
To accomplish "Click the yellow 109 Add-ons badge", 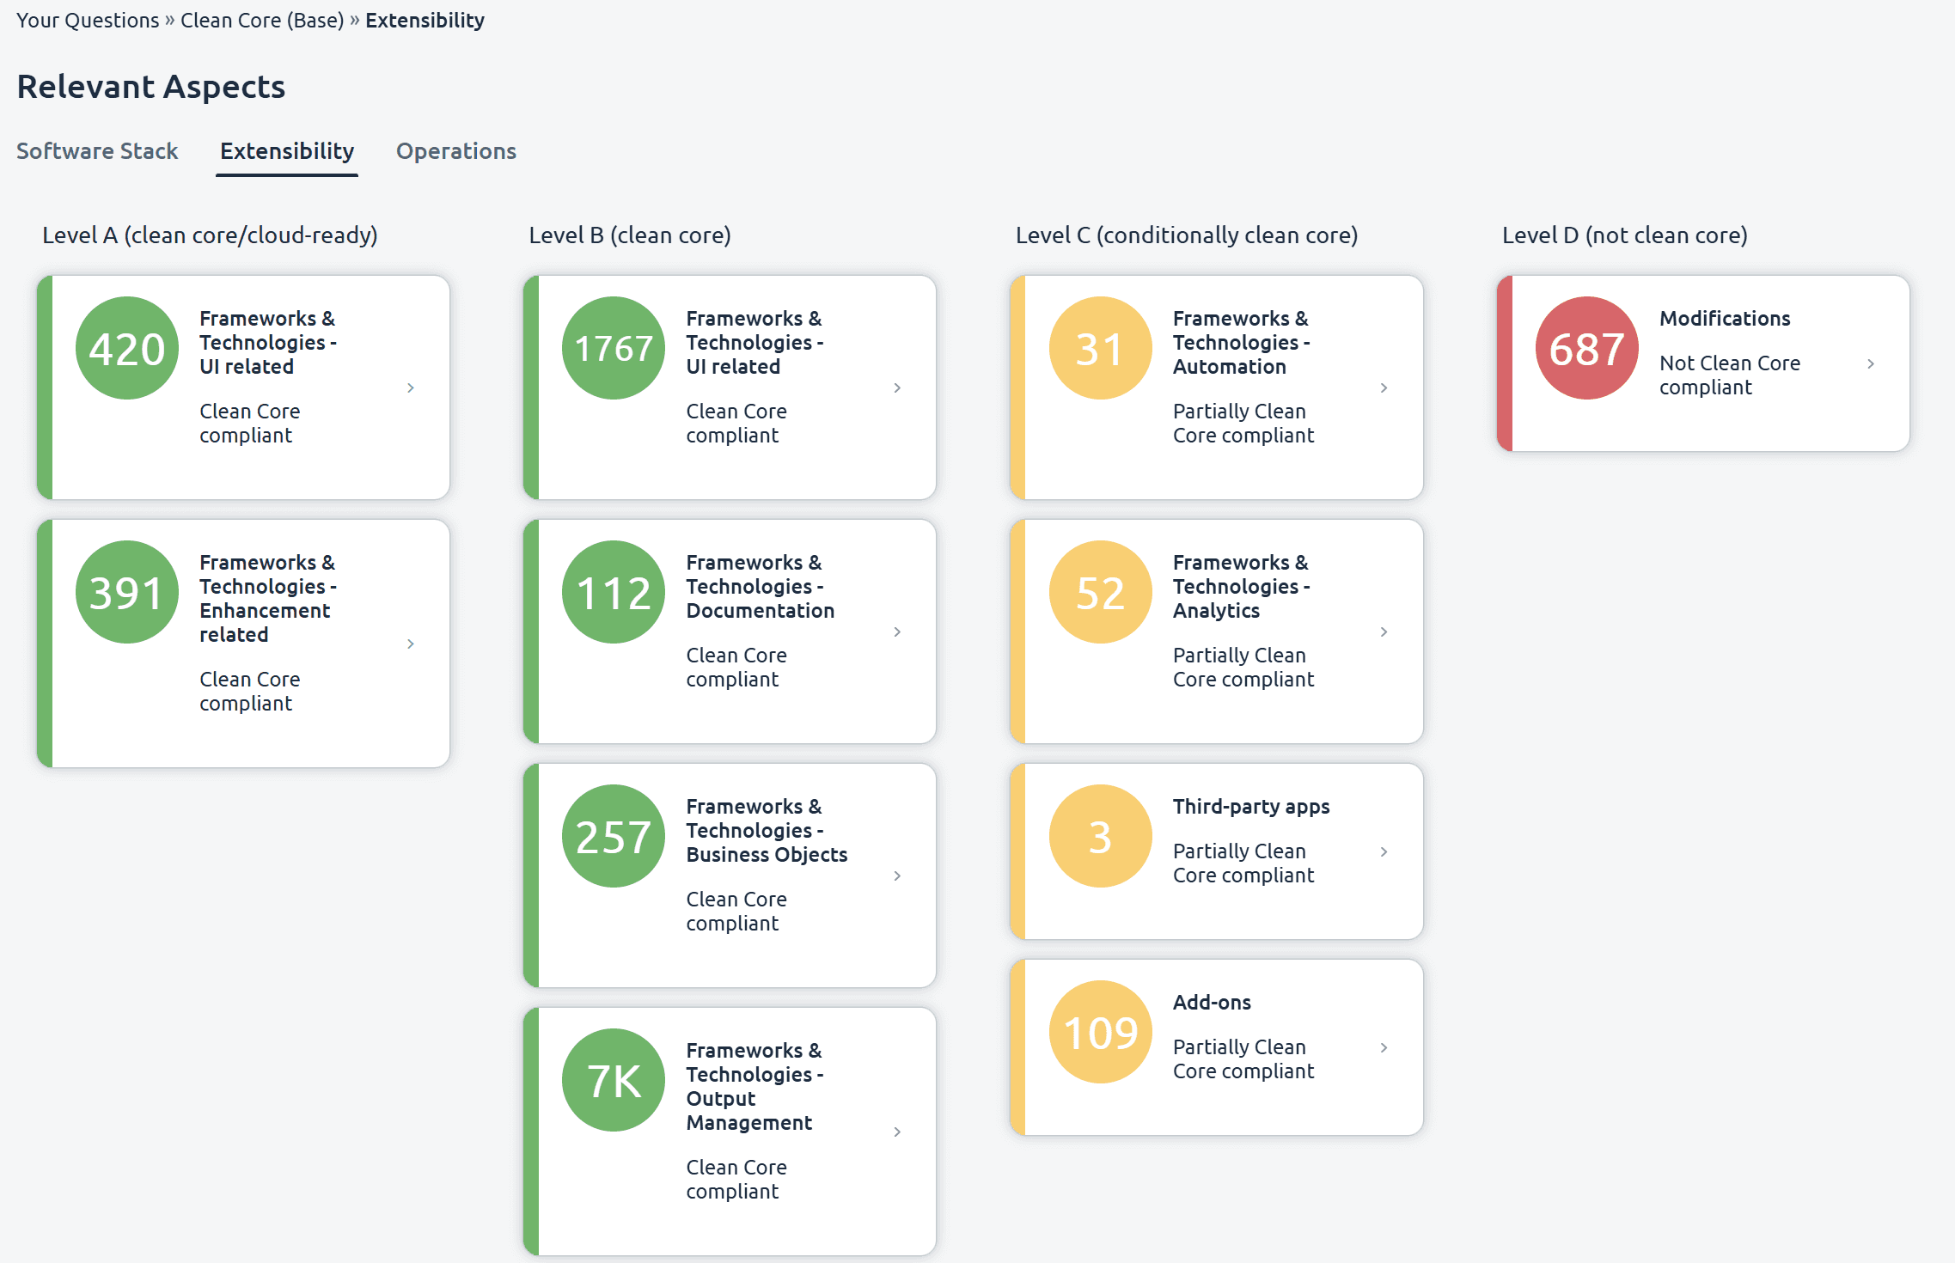I will pos(1100,1032).
